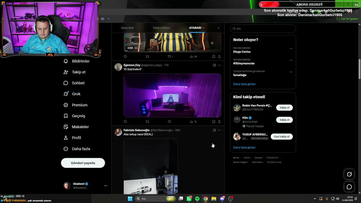Click the Profil person icon

click(66, 138)
